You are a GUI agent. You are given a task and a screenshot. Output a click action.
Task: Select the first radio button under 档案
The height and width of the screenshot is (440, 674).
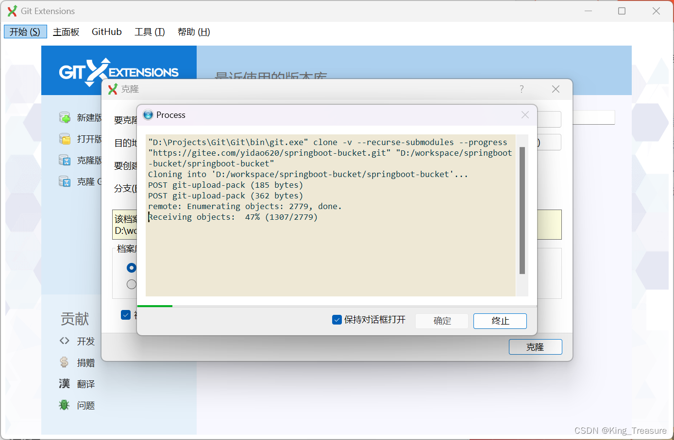coord(132,268)
